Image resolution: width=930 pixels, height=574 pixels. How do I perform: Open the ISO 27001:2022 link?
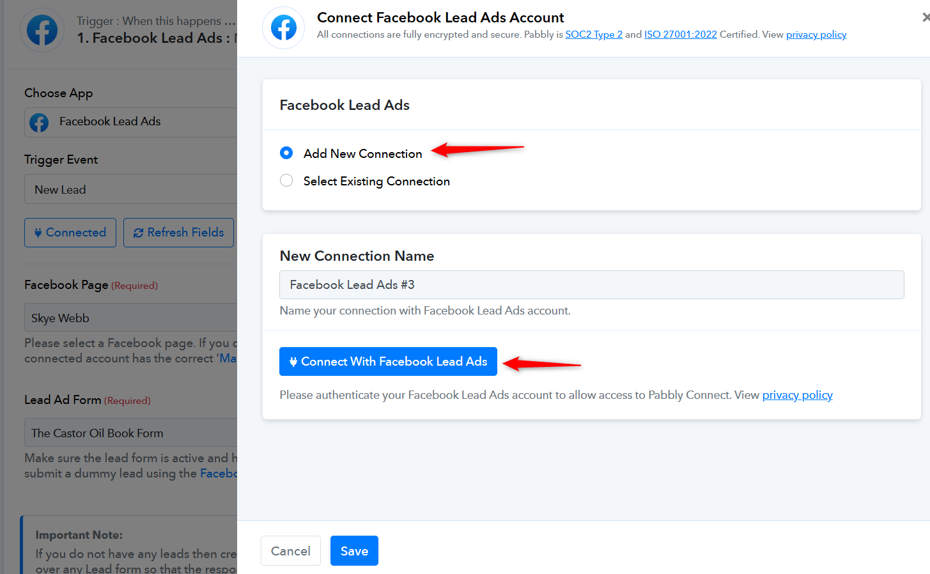(681, 35)
